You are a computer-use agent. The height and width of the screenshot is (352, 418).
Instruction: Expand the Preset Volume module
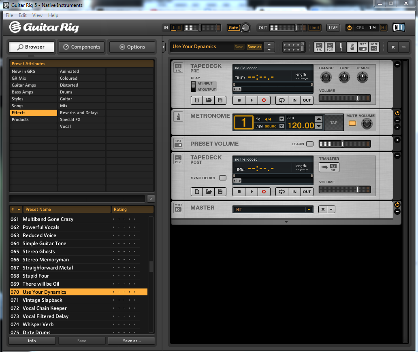(397, 140)
